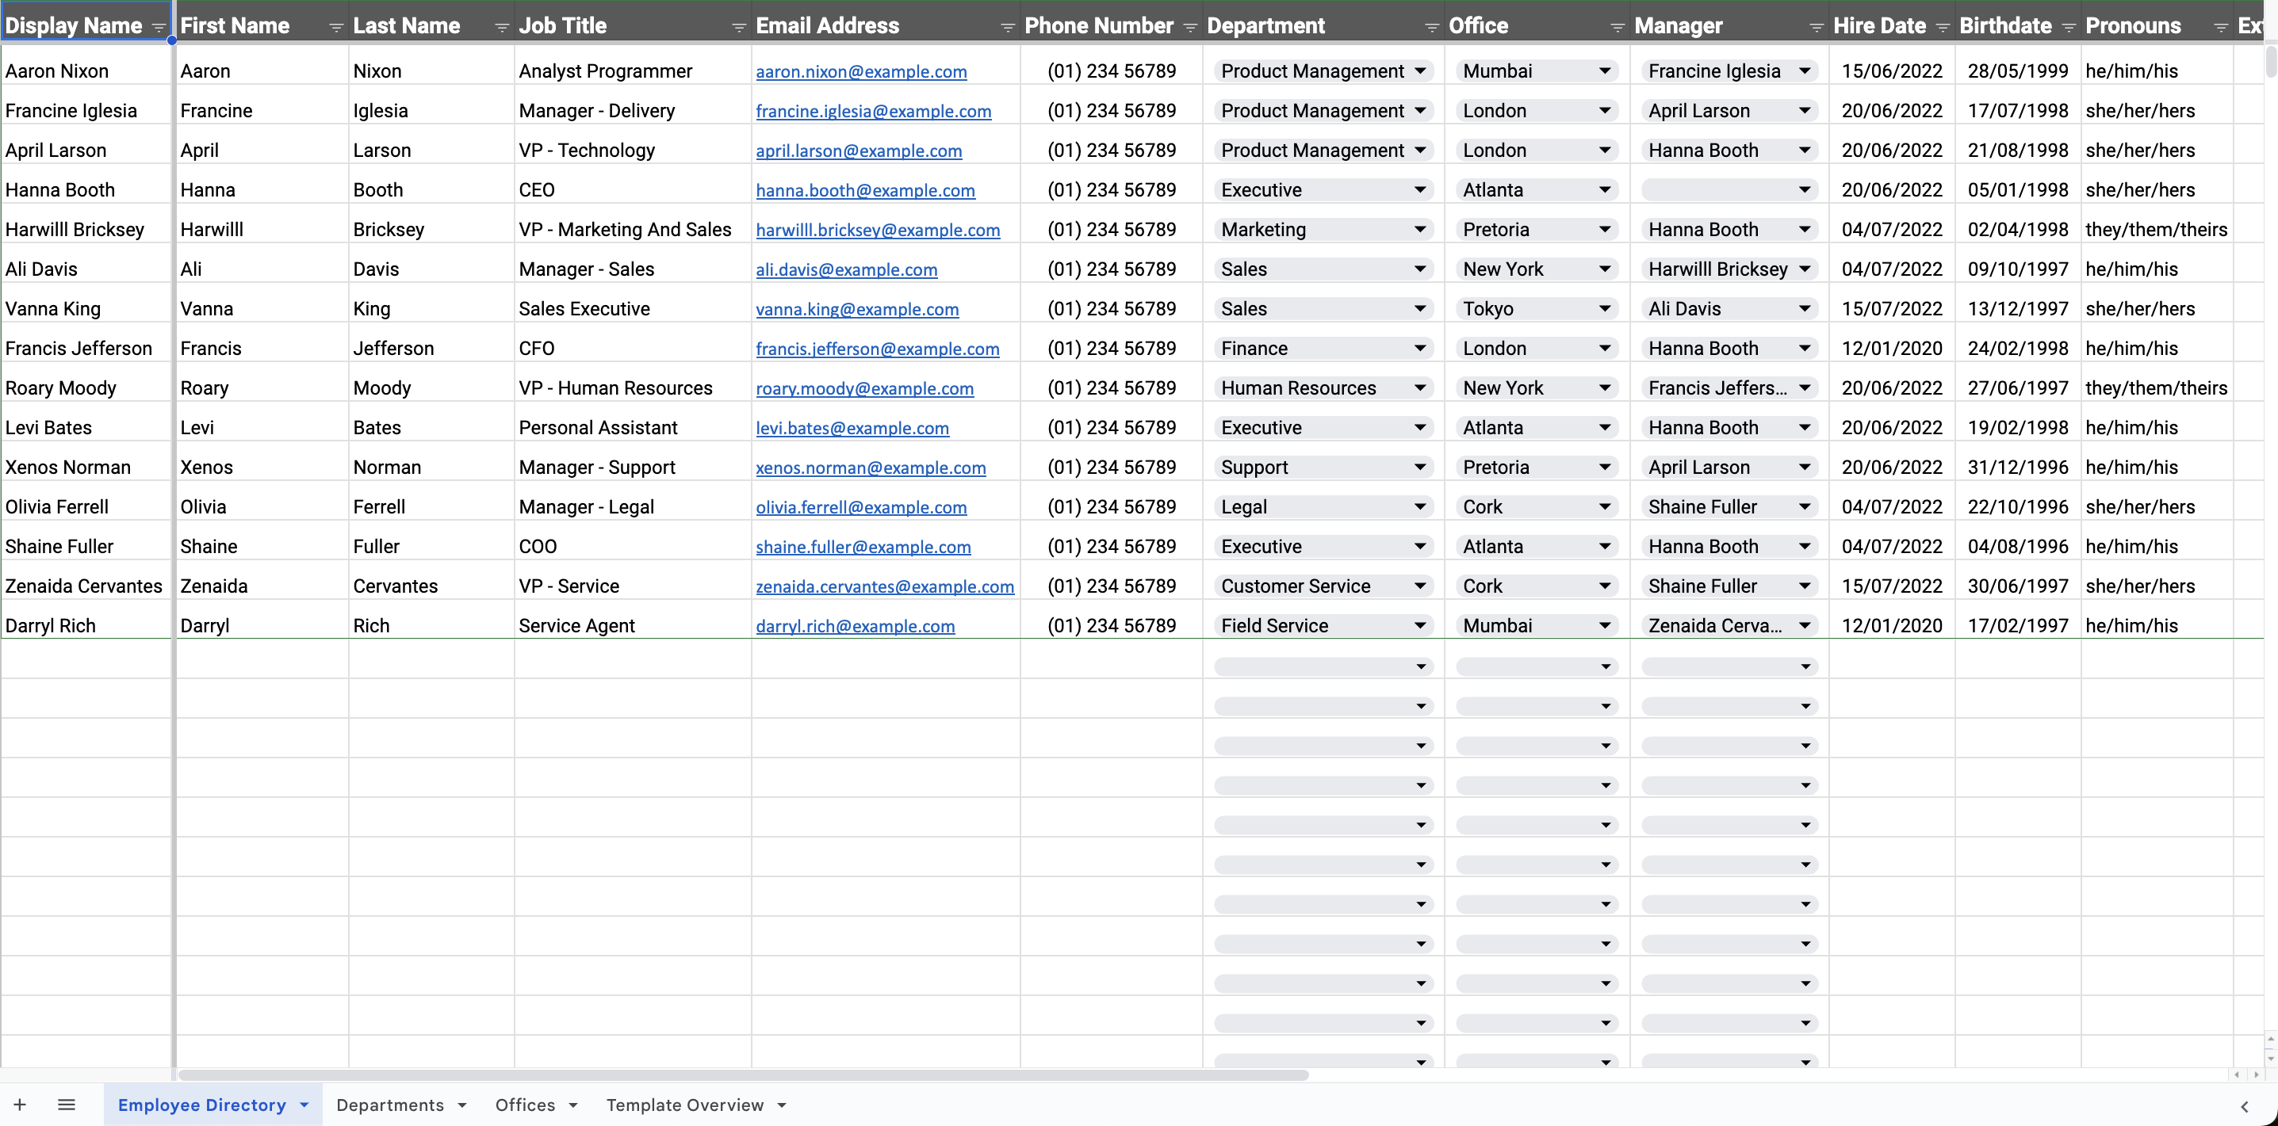Open the filter icon on Pronouns column
The height and width of the screenshot is (1126, 2278).
pos(2221,26)
